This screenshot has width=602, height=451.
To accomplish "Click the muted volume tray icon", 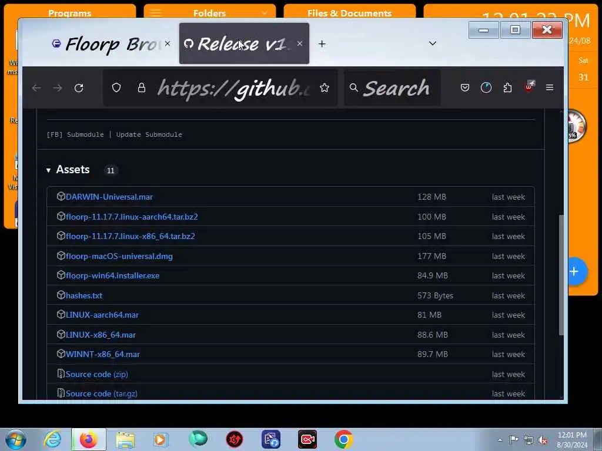I will coord(543,440).
